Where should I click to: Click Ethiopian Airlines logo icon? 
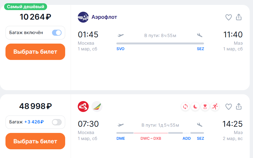(97, 107)
